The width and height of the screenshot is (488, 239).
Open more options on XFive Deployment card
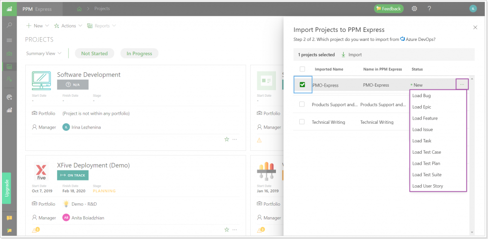click(234, 229)
